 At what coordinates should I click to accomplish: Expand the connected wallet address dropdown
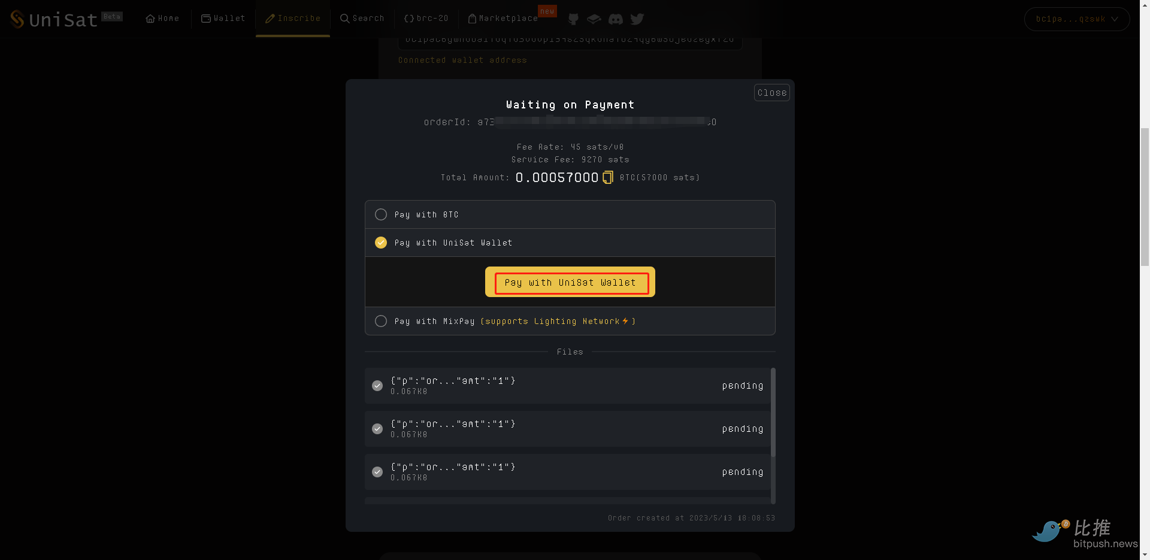coord(1077,19)
